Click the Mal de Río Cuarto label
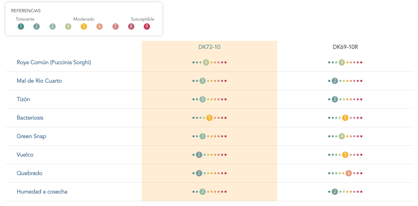 click(x=39, y=81)
